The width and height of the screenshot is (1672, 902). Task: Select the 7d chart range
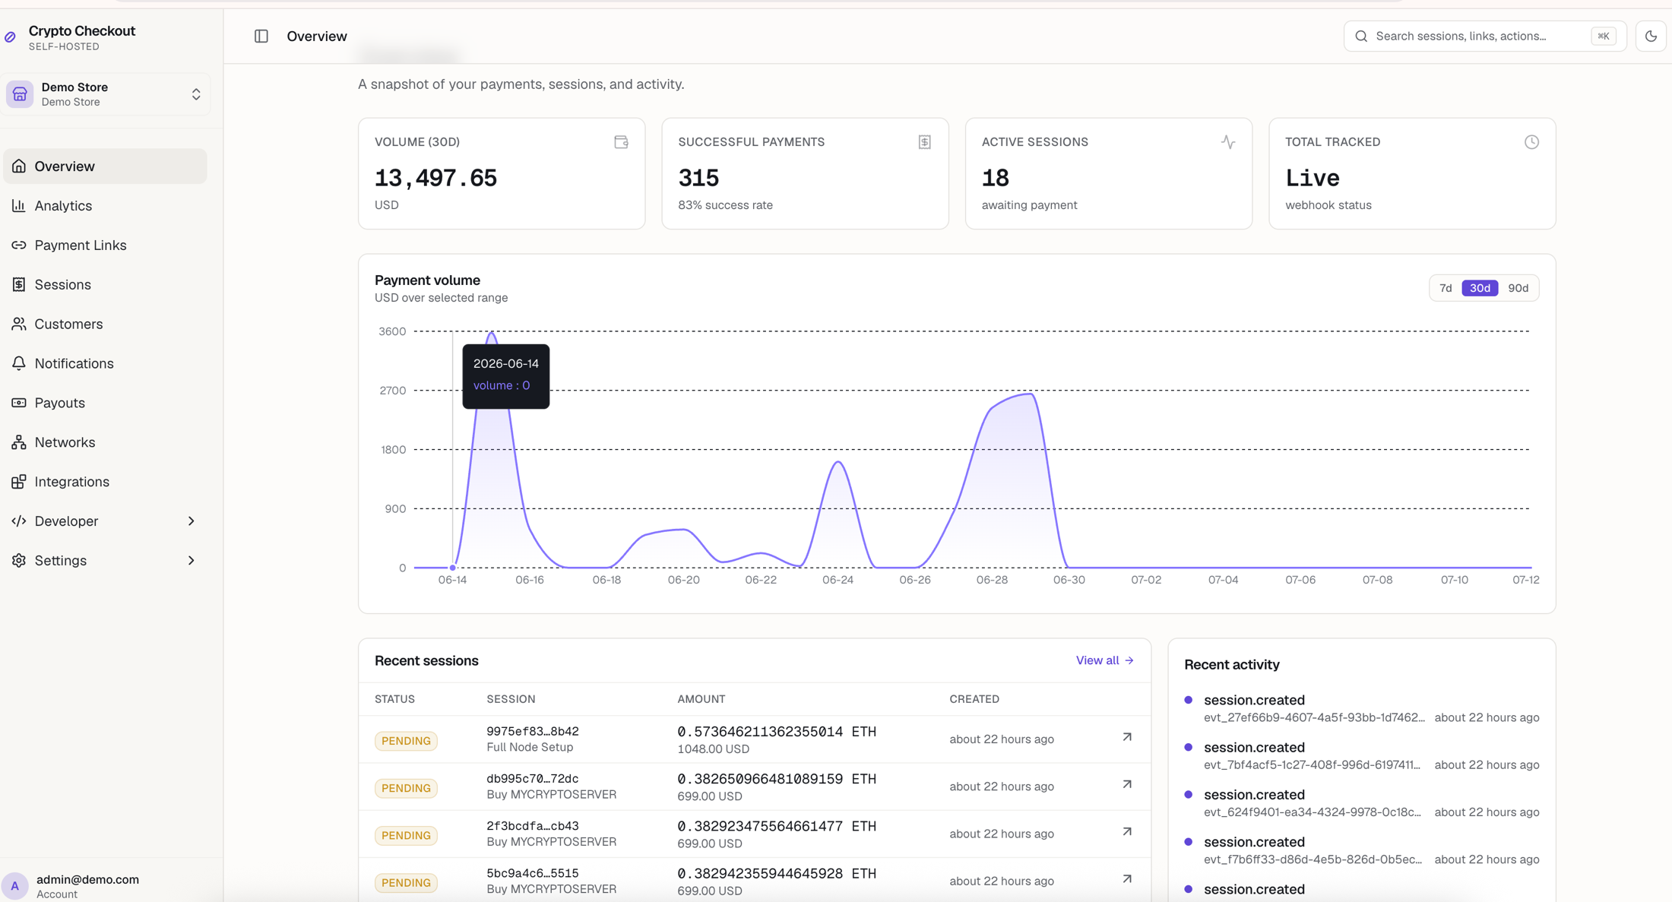(x=1446, y=288)
